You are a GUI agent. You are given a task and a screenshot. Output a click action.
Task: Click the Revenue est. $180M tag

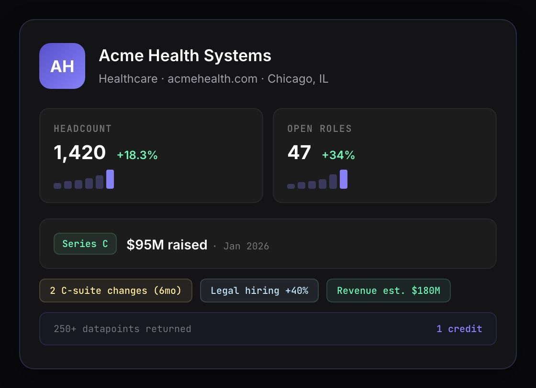tap(388, 291)
